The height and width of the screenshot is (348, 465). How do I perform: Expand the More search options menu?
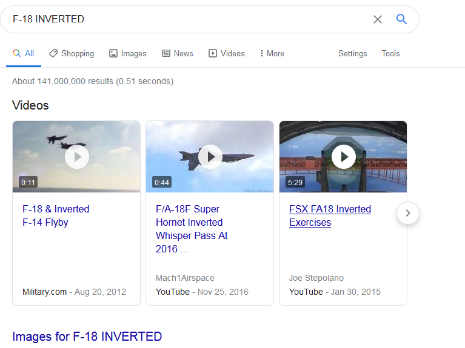[272, 53]
